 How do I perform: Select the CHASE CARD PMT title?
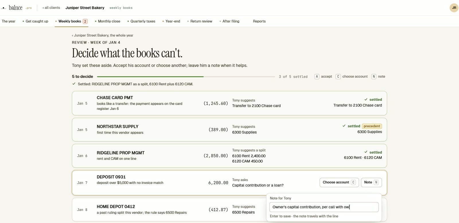click(x=115, y=98)
